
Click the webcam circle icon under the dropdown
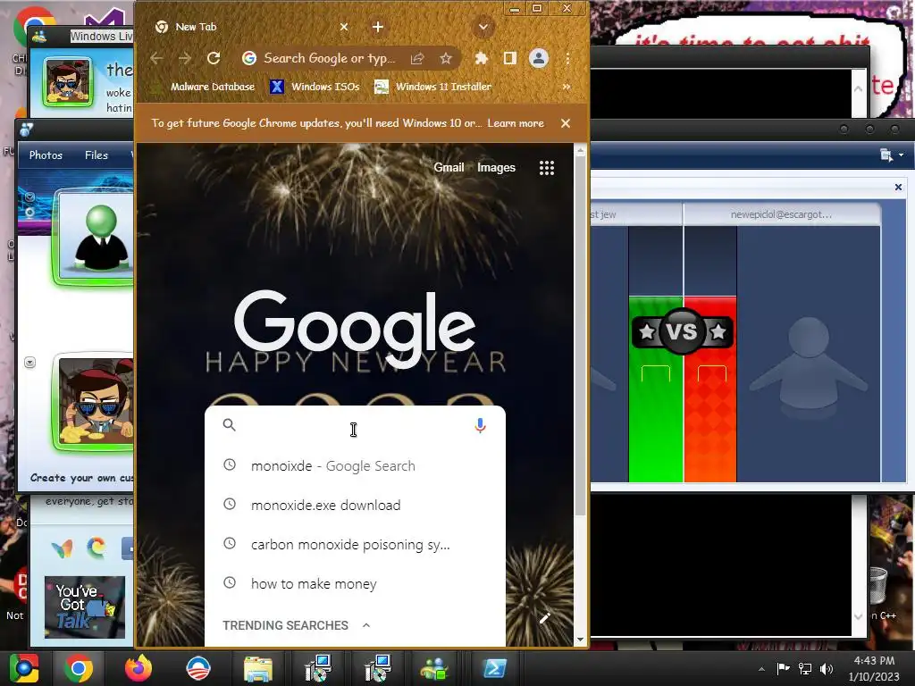[29, 213]
